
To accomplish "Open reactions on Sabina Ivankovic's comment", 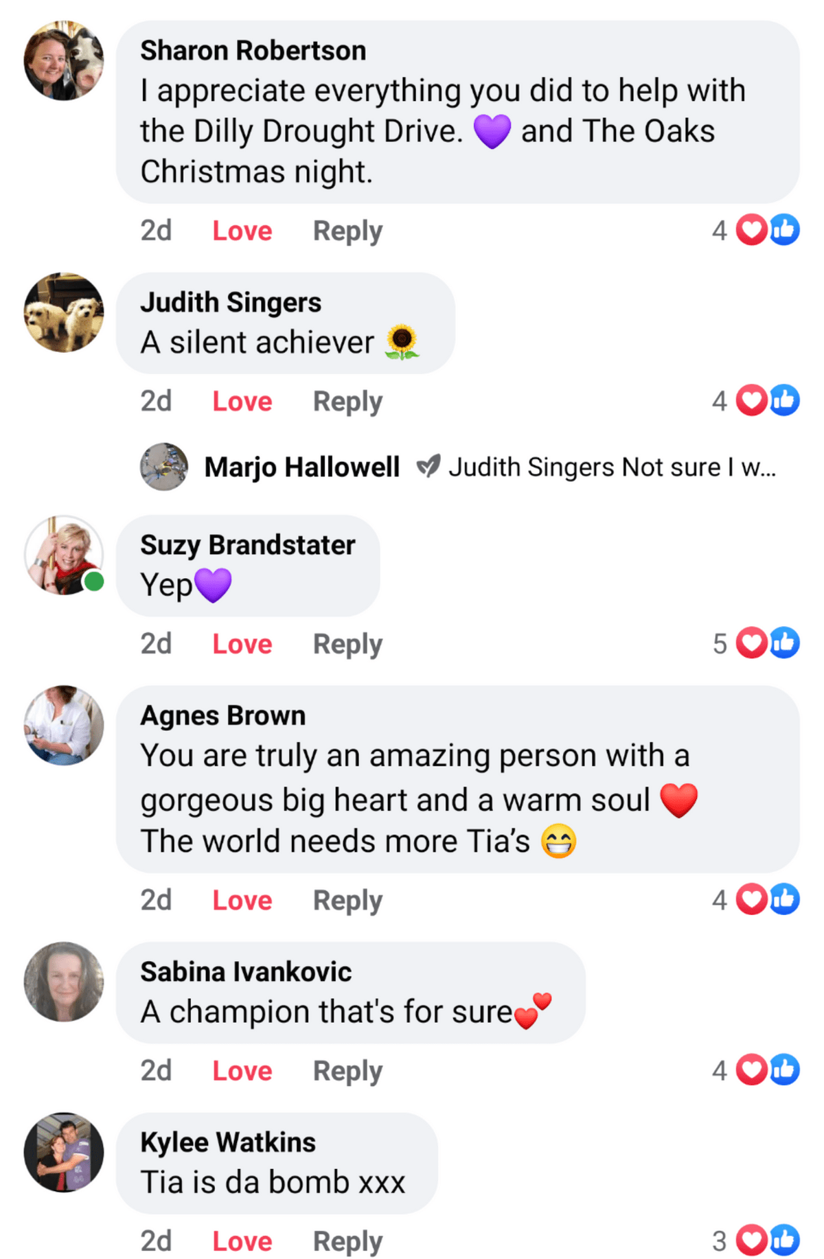I will [x=756, y=1070].
